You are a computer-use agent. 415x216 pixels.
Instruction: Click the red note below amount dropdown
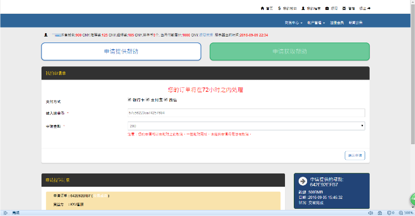pyautogui.click(x=189, y=134)
